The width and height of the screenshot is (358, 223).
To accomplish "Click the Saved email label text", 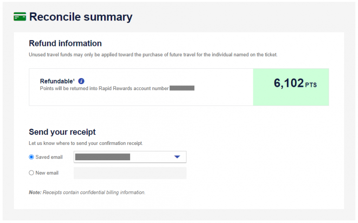I will pos(49,157).
